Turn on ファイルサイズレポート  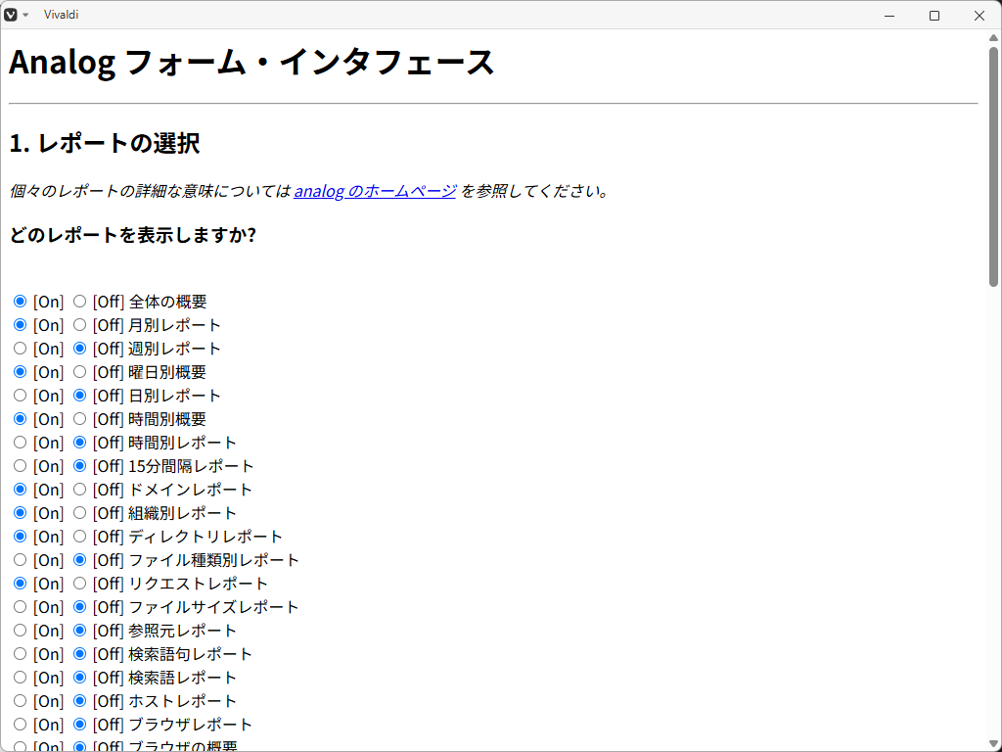20,606
